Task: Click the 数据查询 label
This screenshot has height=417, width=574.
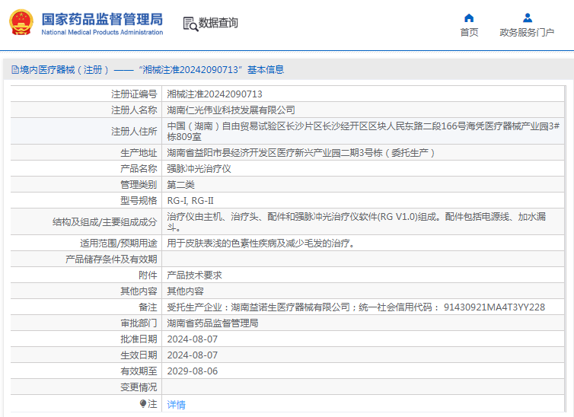Action: [218, 23]
